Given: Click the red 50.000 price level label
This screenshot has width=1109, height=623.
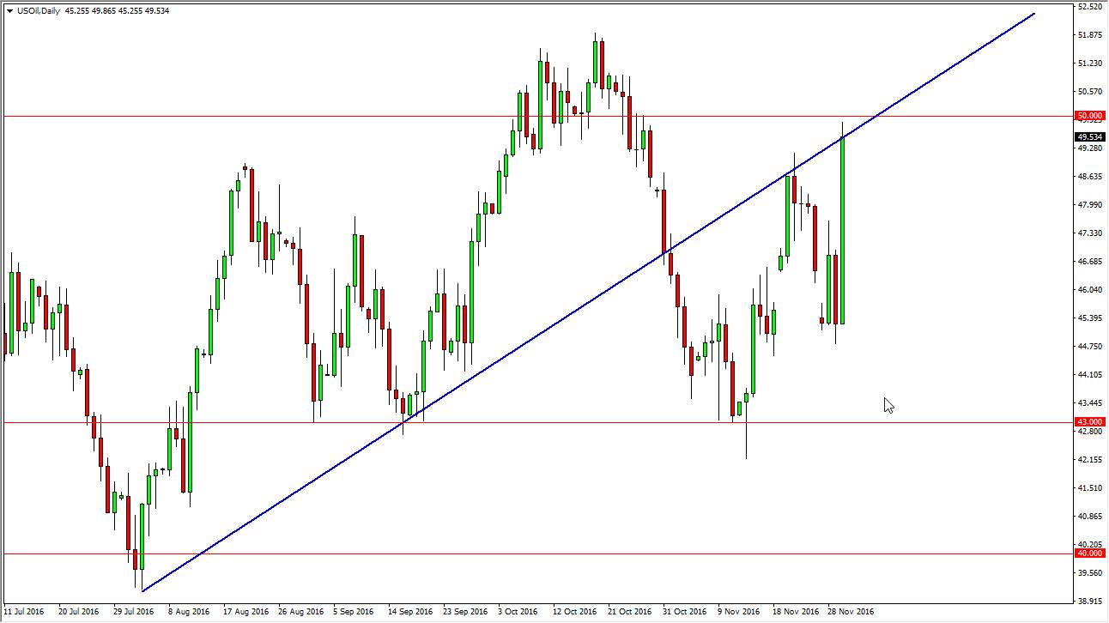Looking at the screenshot, I should coord(1089,116).
